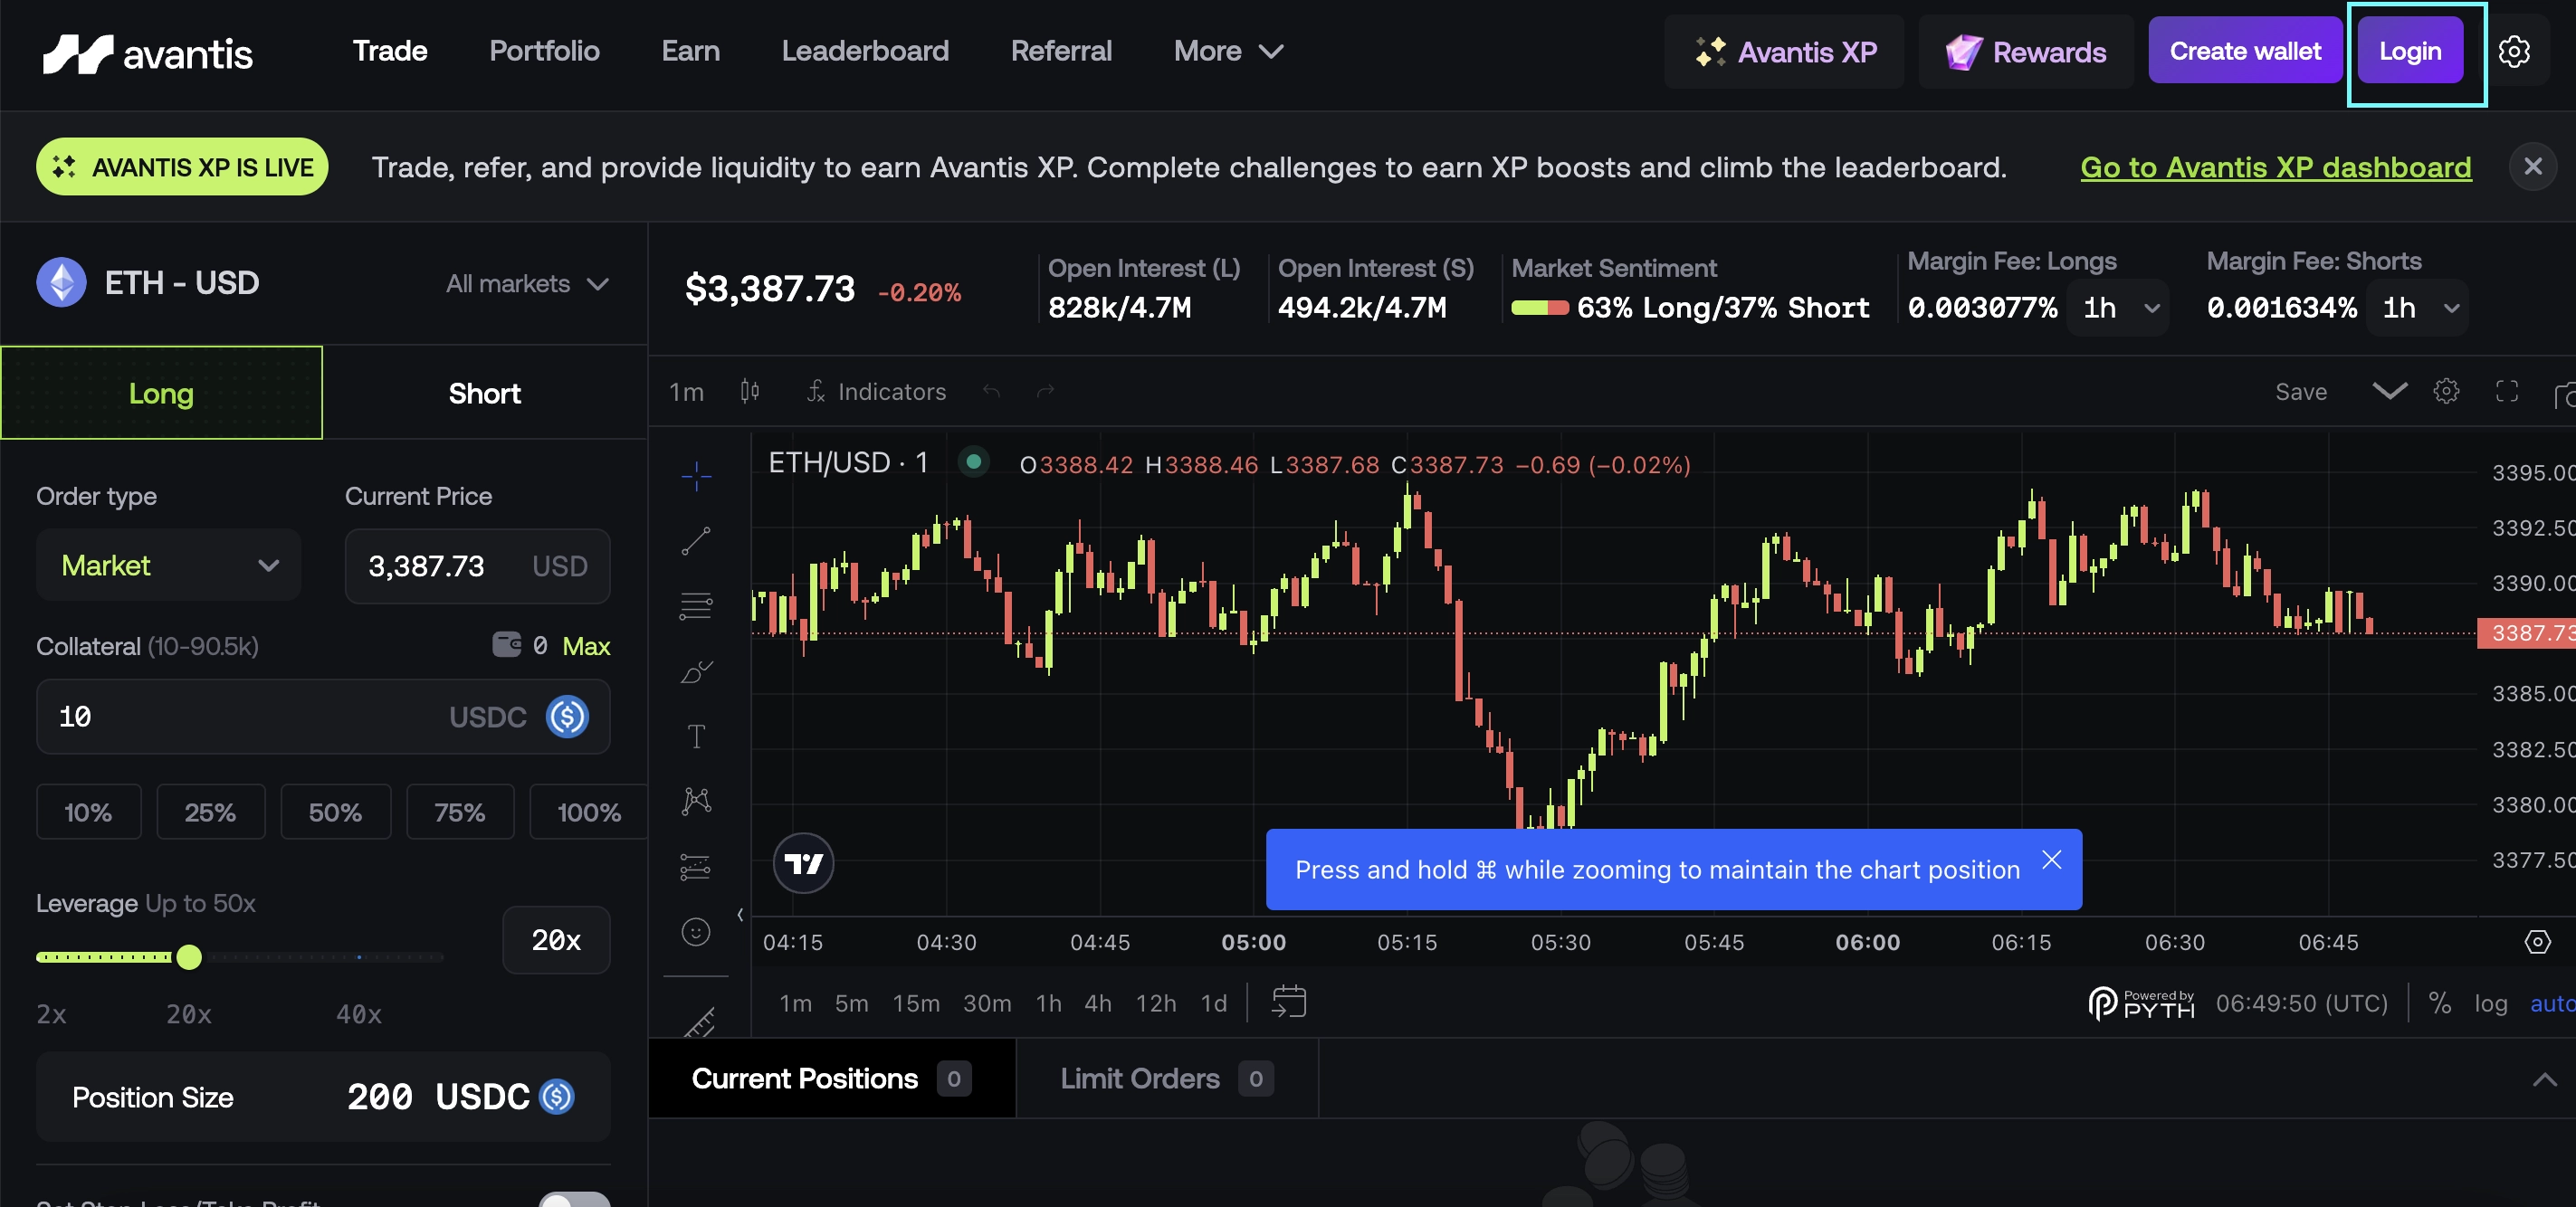Open the More navigation menu
The image size is (2576, 1207).
pyautogui.click(x=1227, y=51)
